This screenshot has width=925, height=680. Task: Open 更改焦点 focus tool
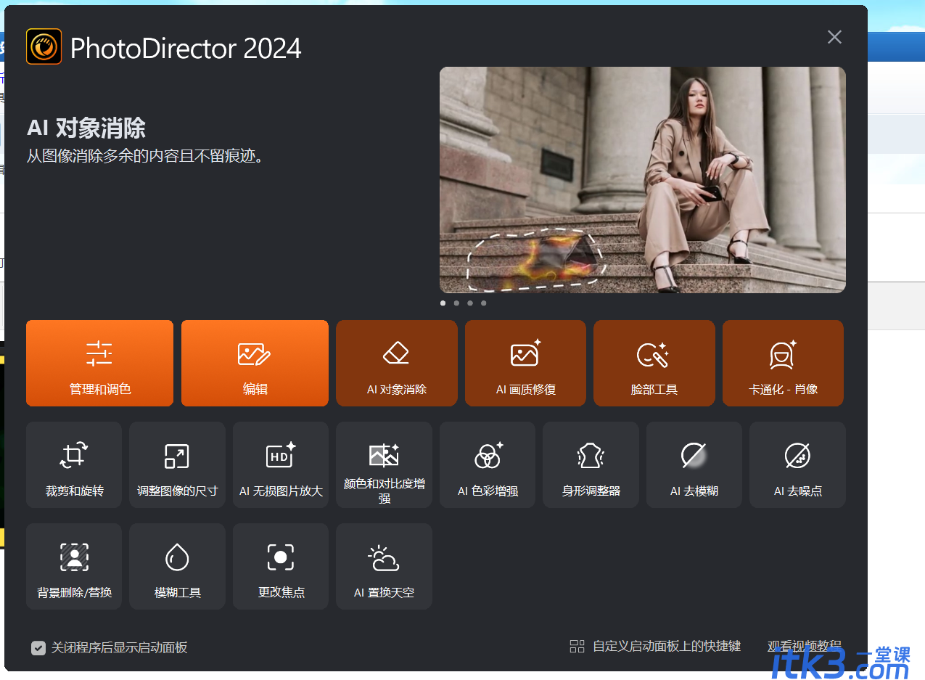click(281, 566)
